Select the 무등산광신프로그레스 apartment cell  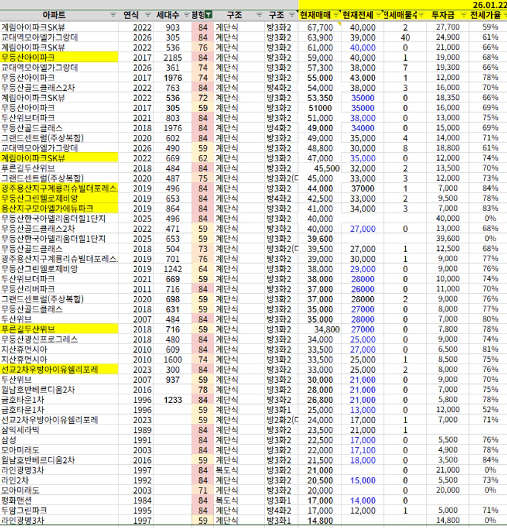[x=59, y=339]
